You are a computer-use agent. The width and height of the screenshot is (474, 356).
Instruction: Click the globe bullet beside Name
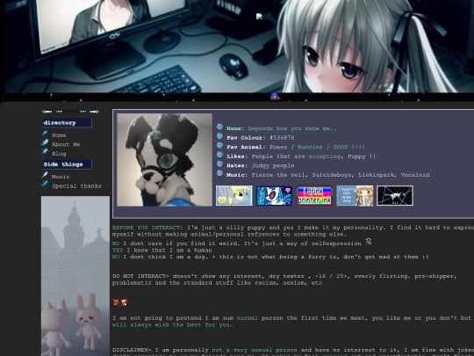point(219,127)
